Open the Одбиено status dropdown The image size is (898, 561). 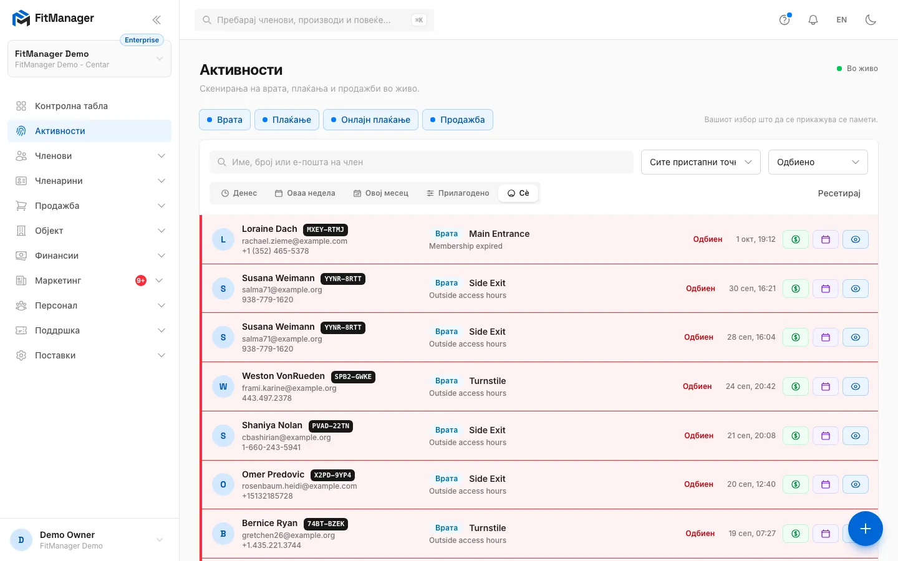tap(818, 162)
